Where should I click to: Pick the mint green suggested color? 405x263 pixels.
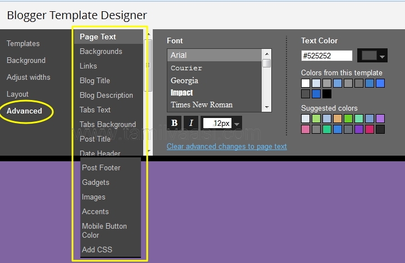pos(359,119)
